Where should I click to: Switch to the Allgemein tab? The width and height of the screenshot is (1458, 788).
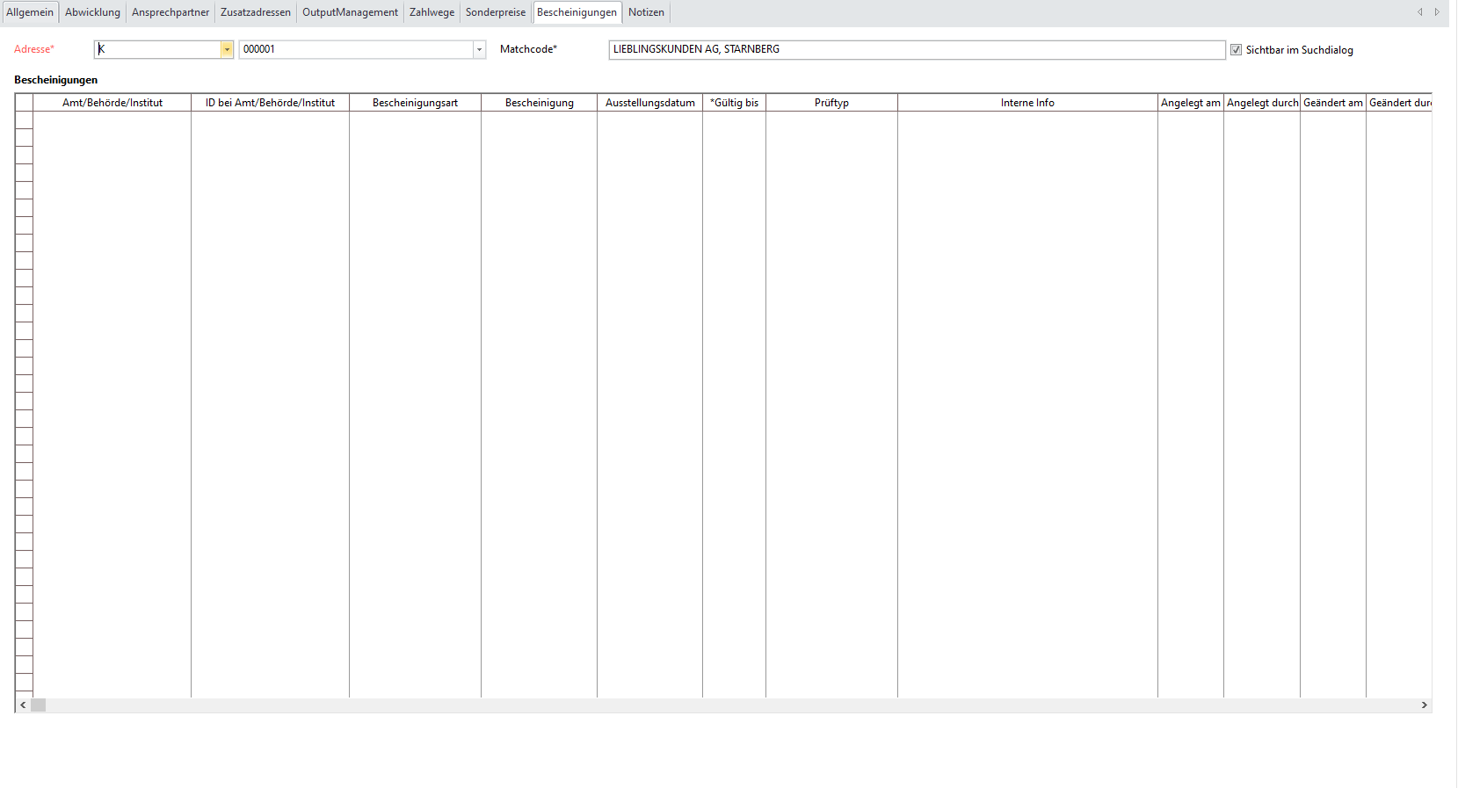tap(30, 12)
